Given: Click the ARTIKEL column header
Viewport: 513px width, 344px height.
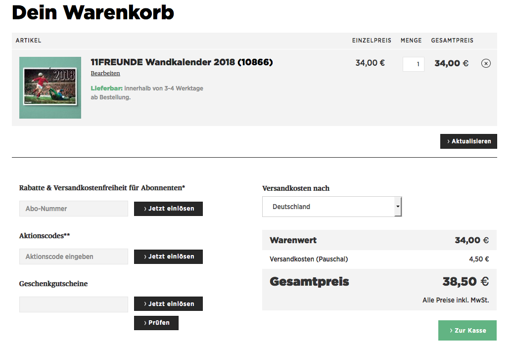Looking at the screenshot, I should coord(29,41).
